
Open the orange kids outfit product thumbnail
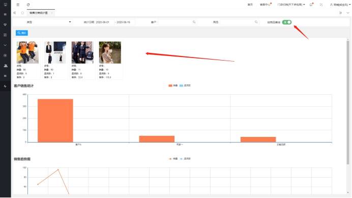[x=27, y=52]
